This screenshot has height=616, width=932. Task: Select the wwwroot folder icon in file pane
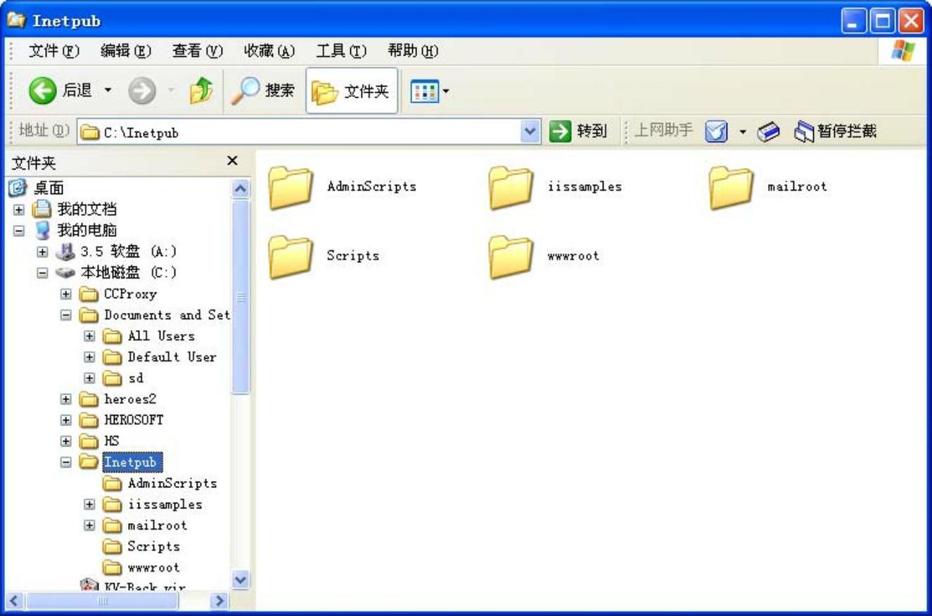coord(511,257)
